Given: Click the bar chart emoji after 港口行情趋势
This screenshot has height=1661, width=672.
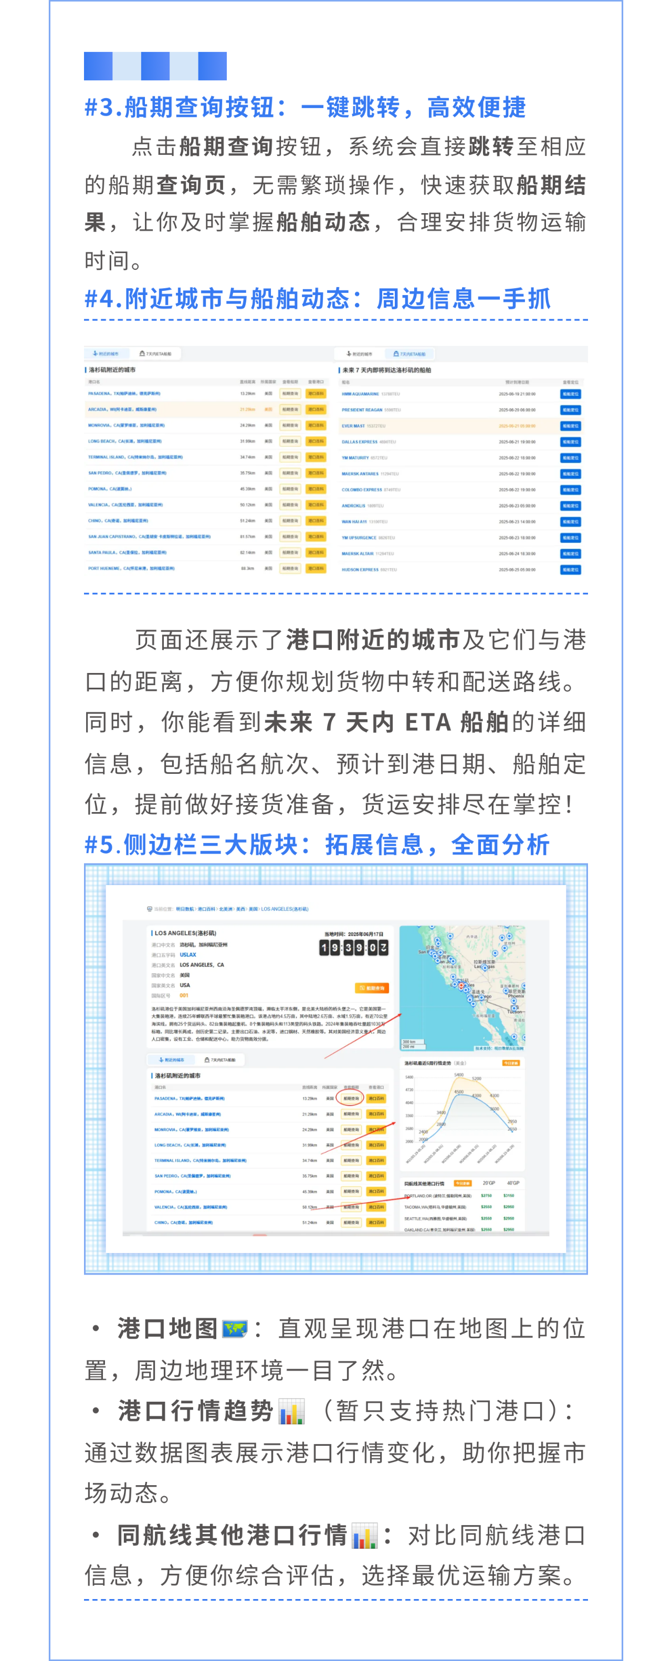Looking at the screenshot, I should point(291,1411).
